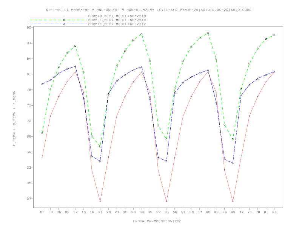
Task: Click x-axis tick label 24
Action: point(108,212)
